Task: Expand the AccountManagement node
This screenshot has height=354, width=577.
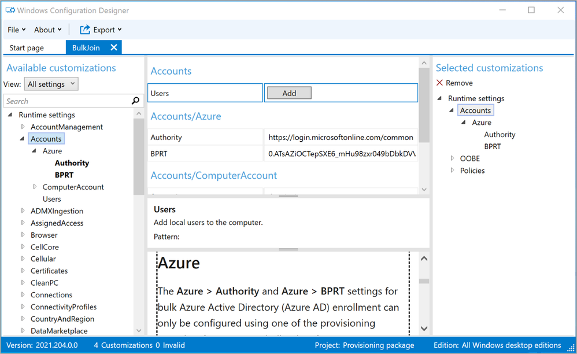Action: click(x=23, y=127)
